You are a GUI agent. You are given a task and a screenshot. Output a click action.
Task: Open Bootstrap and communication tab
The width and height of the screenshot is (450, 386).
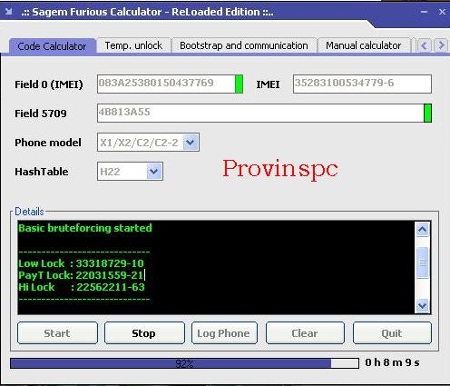(244, 45)
